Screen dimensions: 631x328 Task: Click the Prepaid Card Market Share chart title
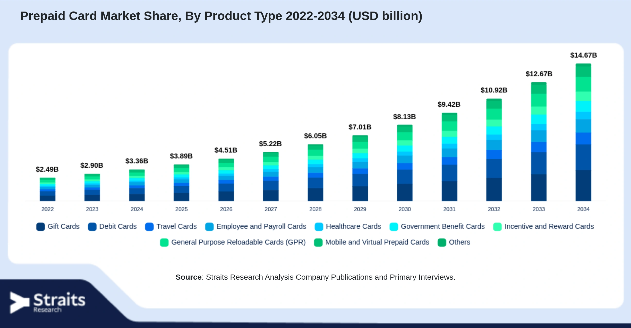click(221, 16)
